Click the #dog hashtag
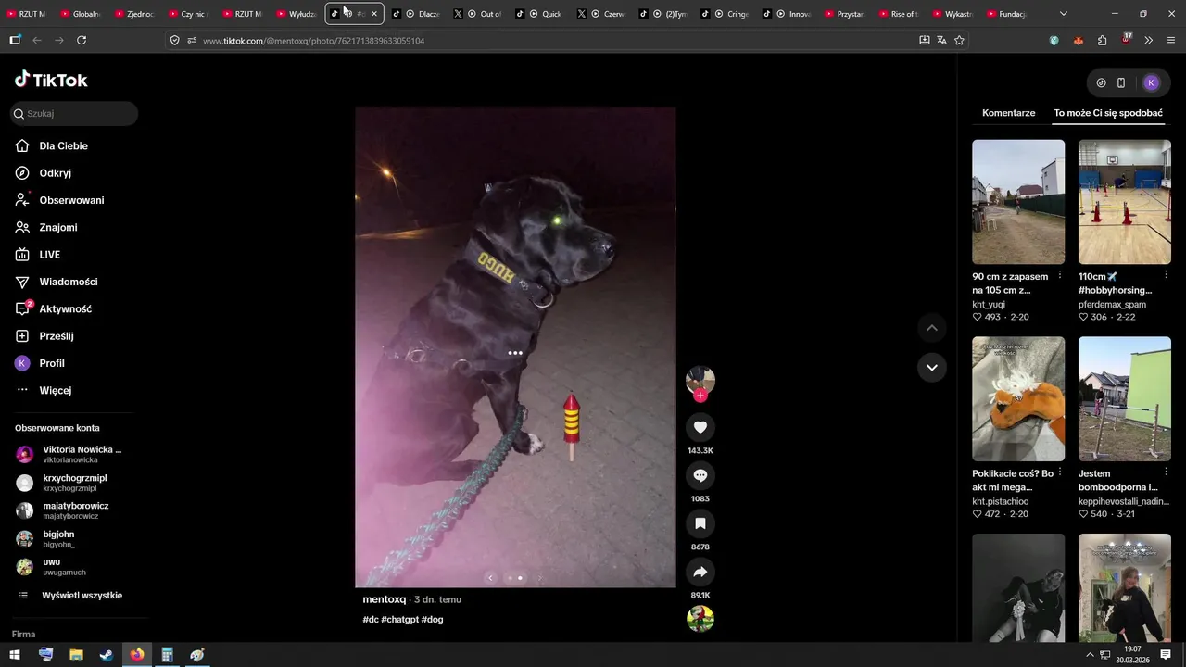The width and height of the screenshot is (1186, 667). [x=433, y=619]
